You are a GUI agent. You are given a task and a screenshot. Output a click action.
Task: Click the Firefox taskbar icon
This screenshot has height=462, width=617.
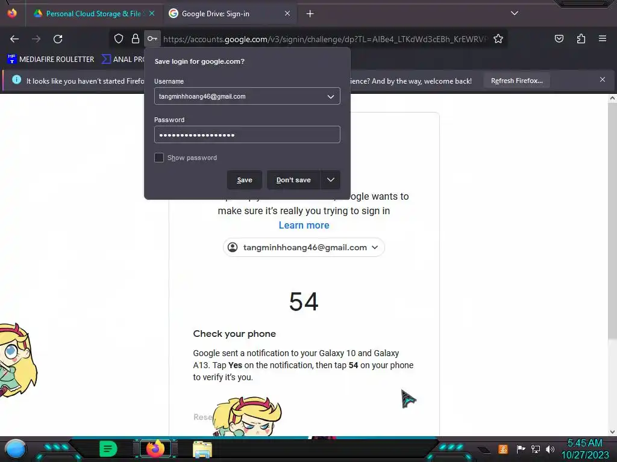155,449
